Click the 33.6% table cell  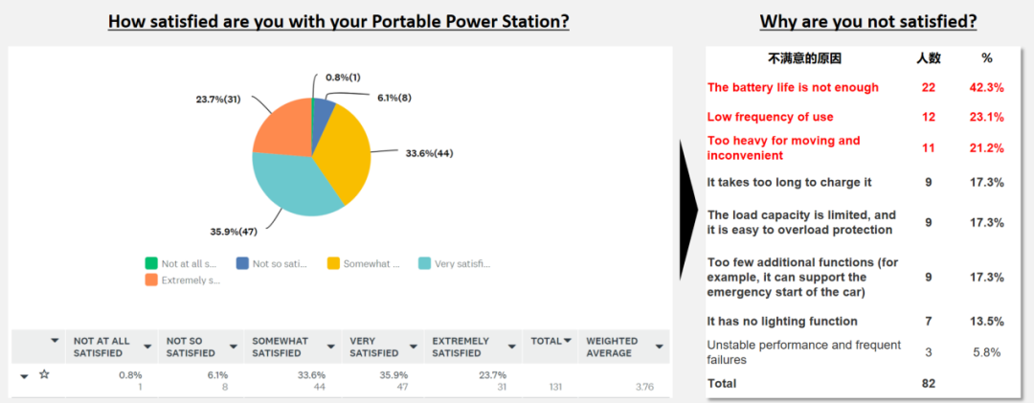[x=311, y=374]
